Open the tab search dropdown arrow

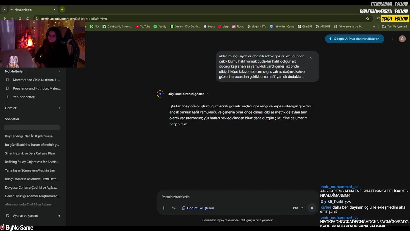[4, 9]
